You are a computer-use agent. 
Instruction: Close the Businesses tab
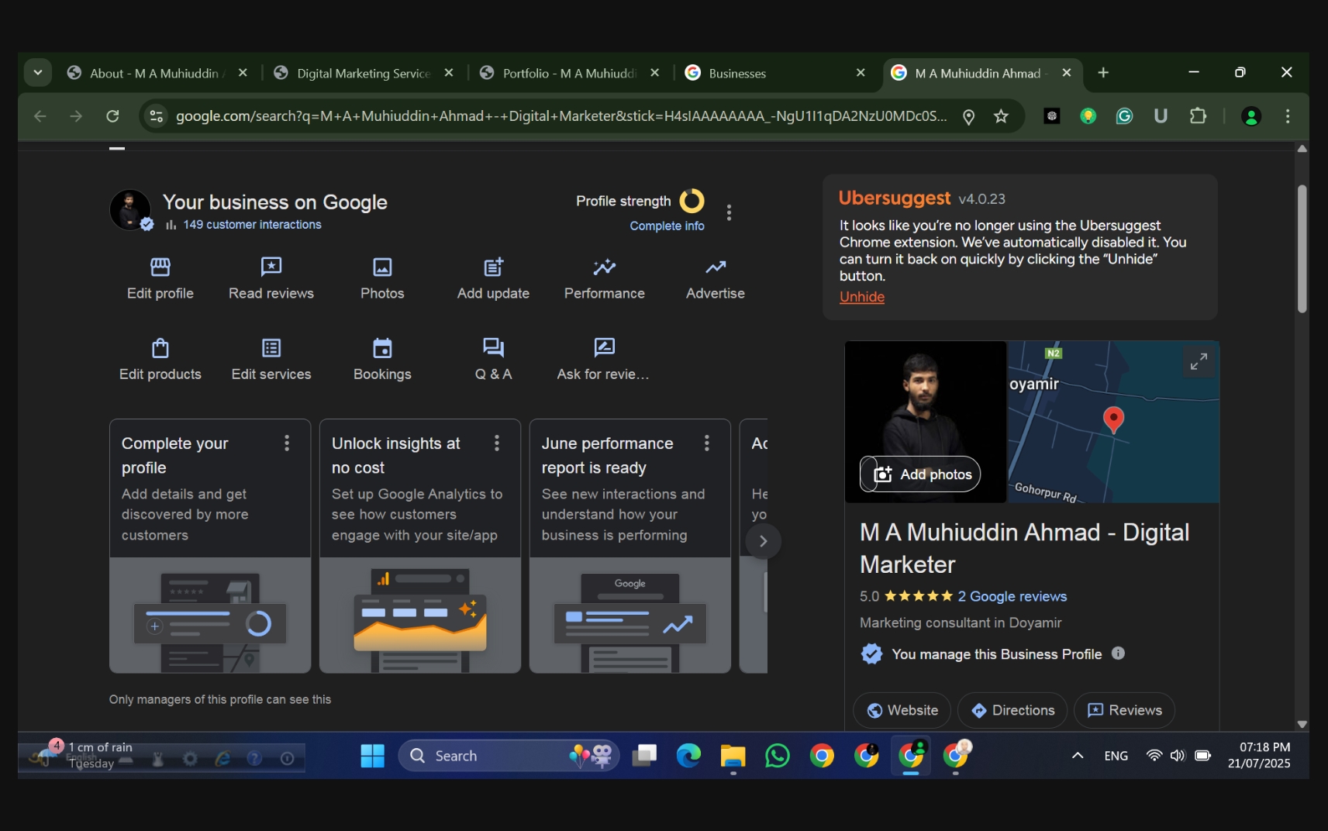(861, 73)
